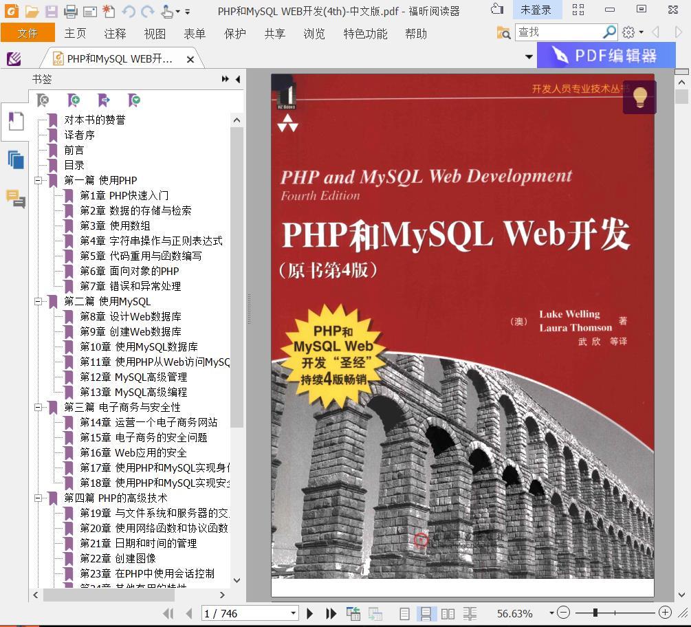Open the 特色功能 tab
The width and height of the screenshot is (691, 627).
click(x=365, y=34)
